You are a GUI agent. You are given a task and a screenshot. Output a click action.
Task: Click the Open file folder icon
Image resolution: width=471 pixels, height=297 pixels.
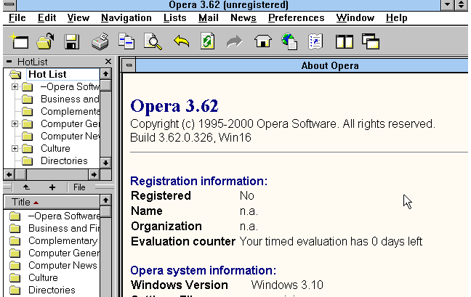pyautogui.click(x=45, y=41)
